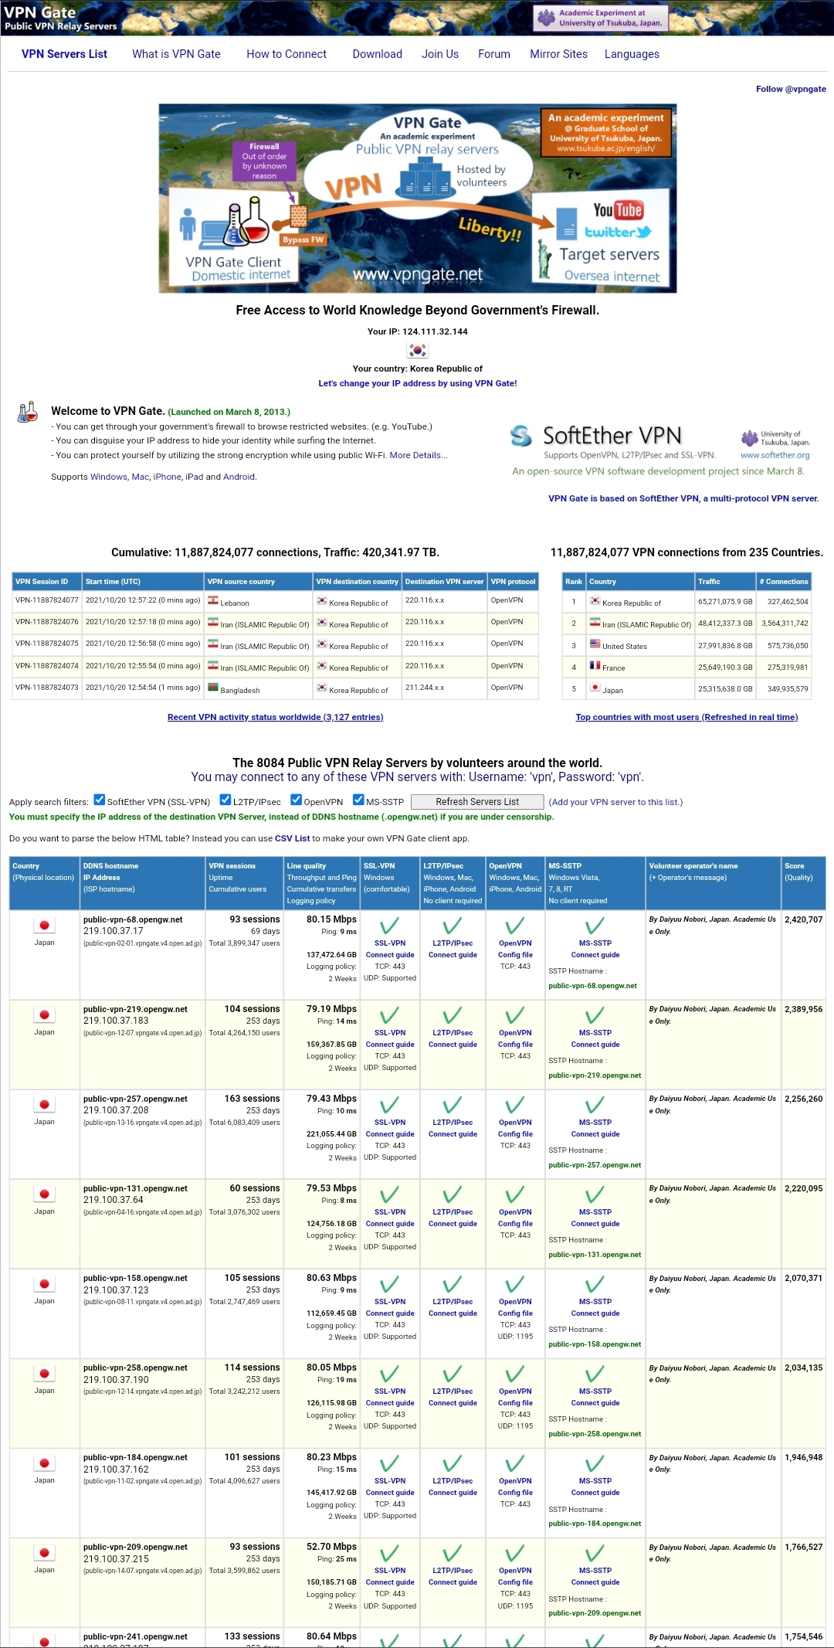Open MS-SSTP Connect guide for public-vpn-209
834x1648 pixels.
tap(595, 1582)
